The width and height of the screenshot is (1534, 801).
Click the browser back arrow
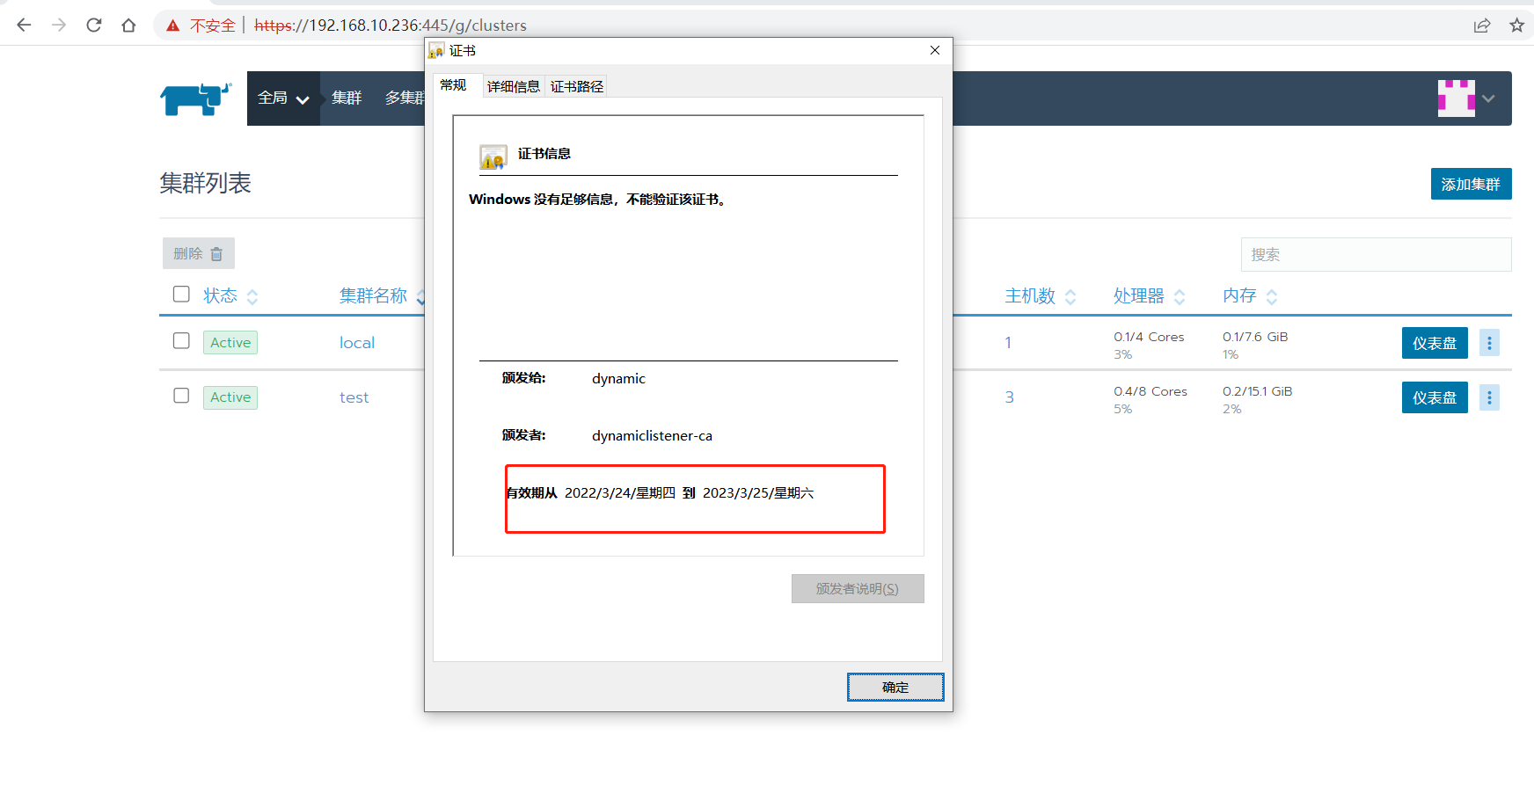(x=23, y=25)
